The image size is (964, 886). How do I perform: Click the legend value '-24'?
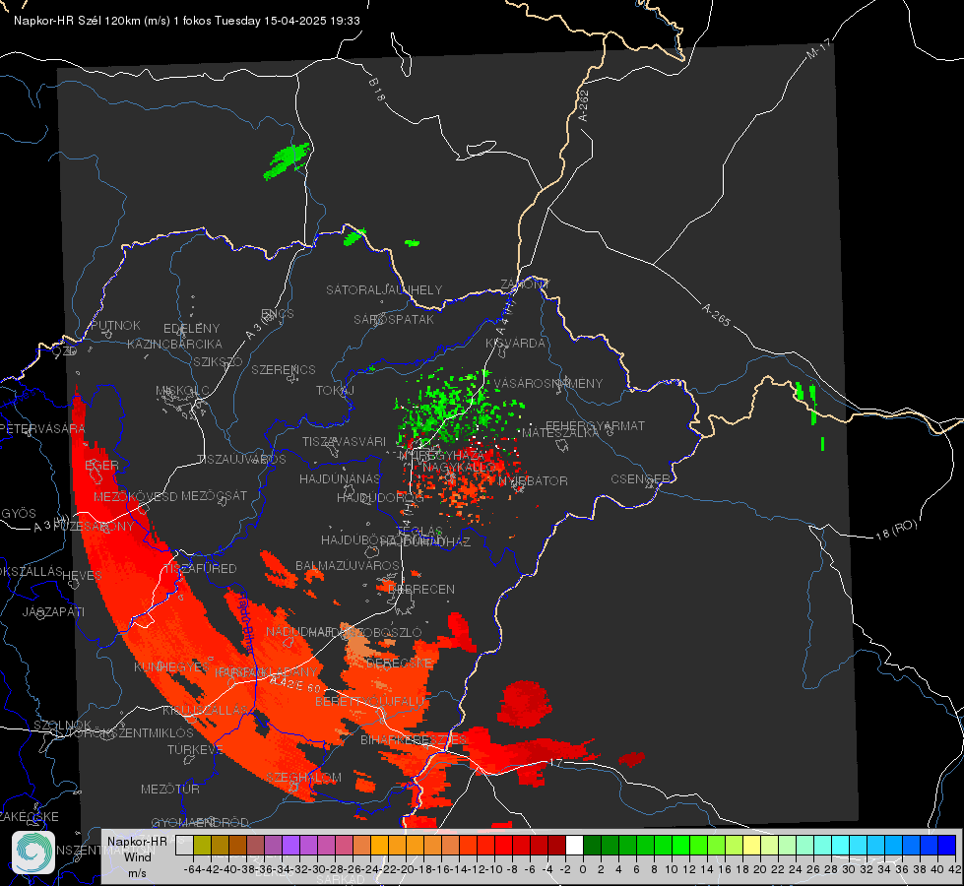[370, 869]
